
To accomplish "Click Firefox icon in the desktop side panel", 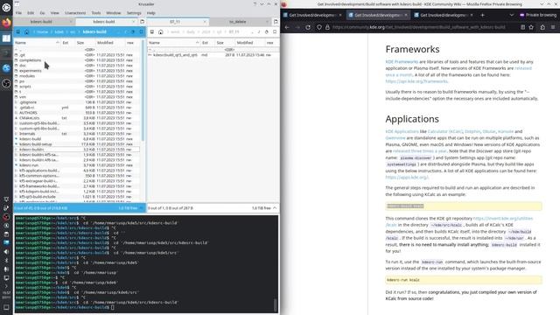I will pyautogui.click(x=6, y=23).
